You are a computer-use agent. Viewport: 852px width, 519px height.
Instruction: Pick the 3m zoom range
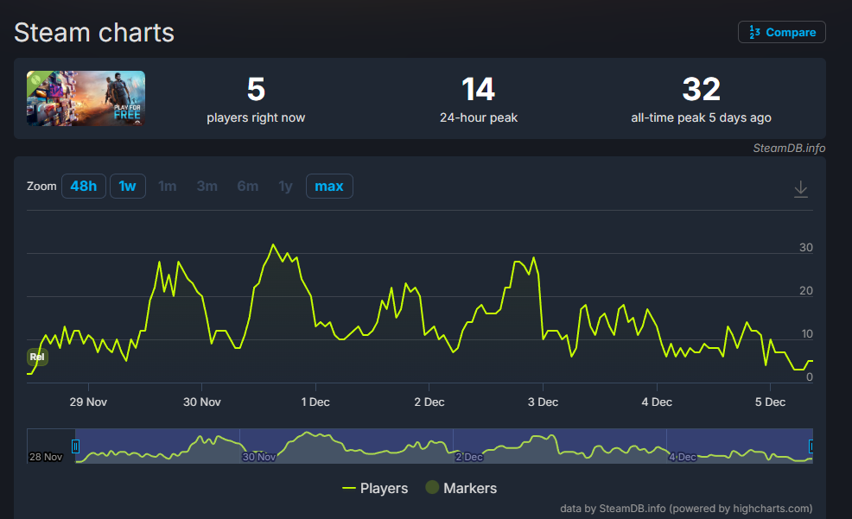(207, 187)
